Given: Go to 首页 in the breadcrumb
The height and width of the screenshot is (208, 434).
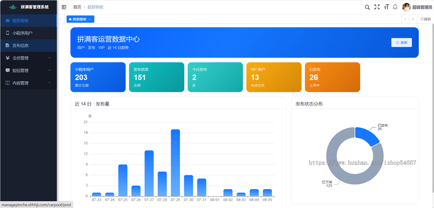Looking at the screenshot, I should point(77,7).
